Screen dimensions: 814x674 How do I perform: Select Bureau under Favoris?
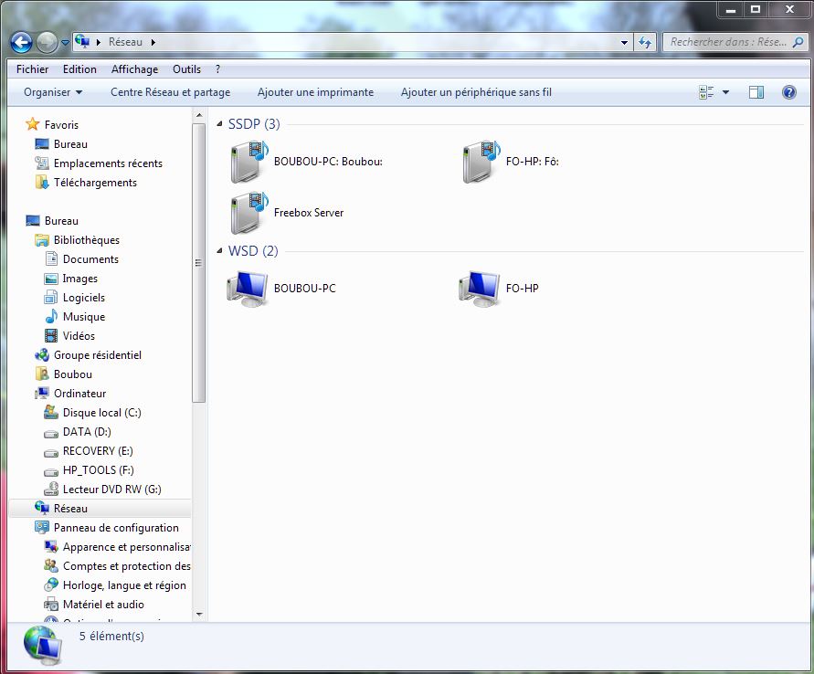click(61, 144)
